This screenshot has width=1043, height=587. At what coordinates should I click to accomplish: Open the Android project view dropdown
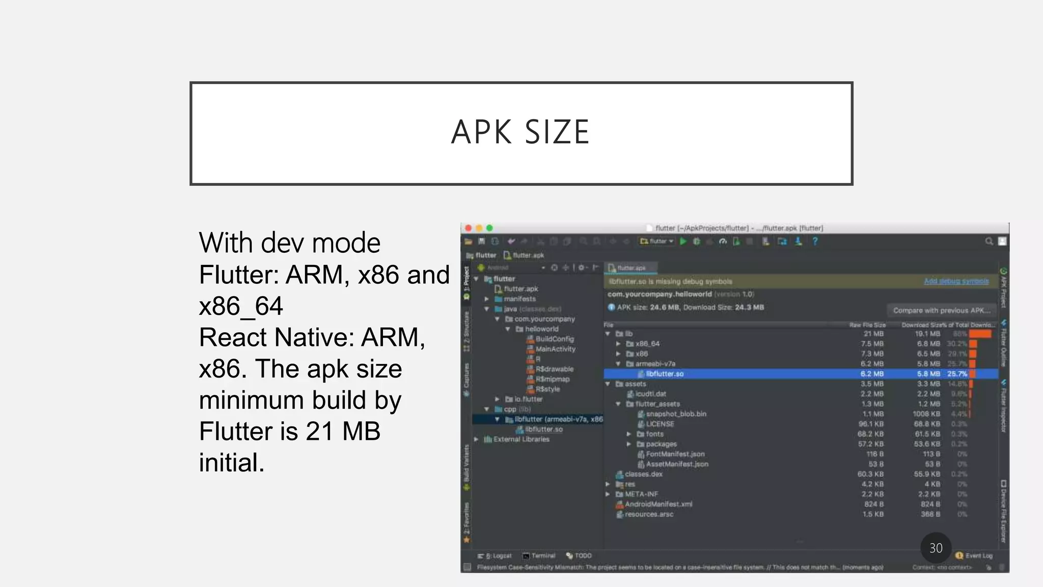click(511, 268)
